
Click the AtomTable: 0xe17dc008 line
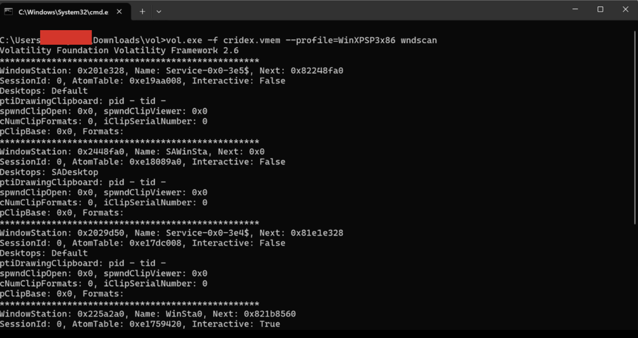click(x=143, y=243)
